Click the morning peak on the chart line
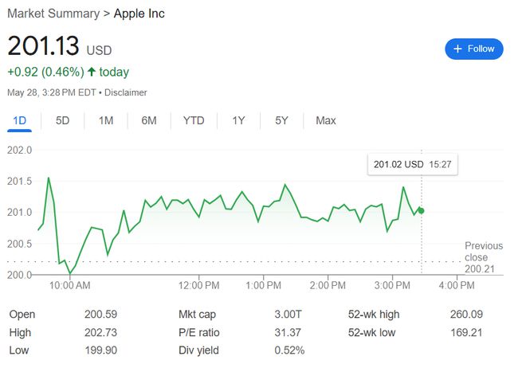This screenshot has height=368, width=526. tap(49, 178)
